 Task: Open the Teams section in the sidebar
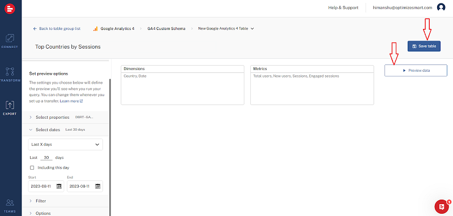tap(10, 206)
